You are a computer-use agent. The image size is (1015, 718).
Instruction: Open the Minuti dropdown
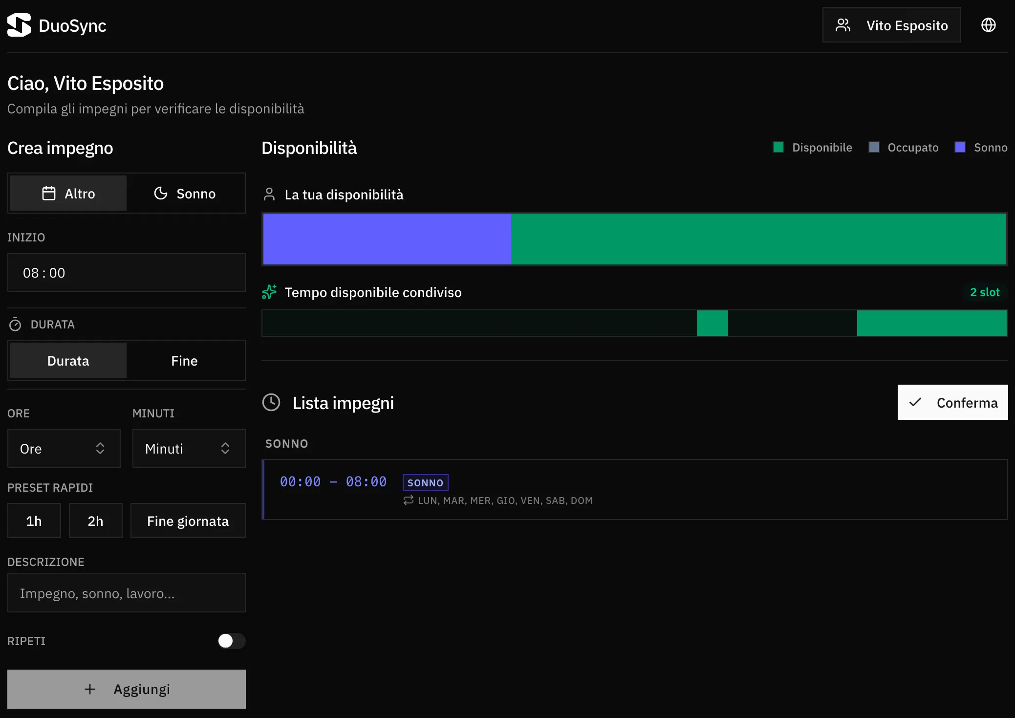pyautogui.click(x=189, y=448)
